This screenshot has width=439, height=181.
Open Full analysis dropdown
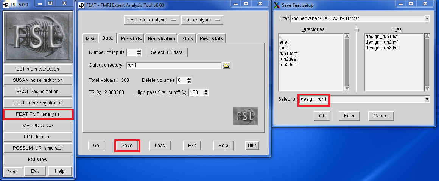[202, 20]
